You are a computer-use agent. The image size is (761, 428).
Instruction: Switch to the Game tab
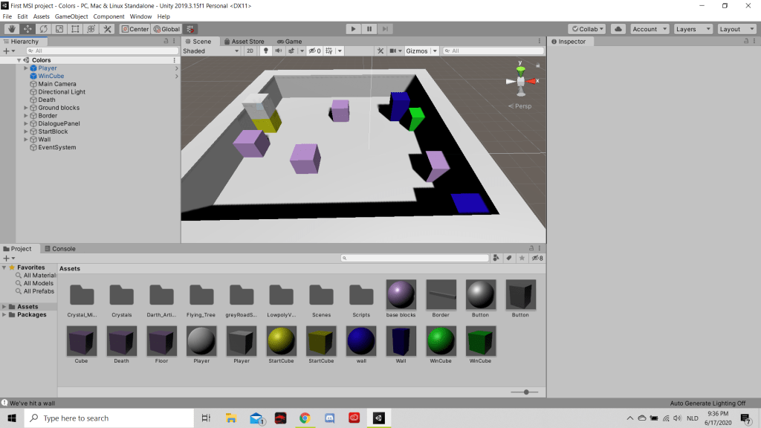tap(290, 42)
